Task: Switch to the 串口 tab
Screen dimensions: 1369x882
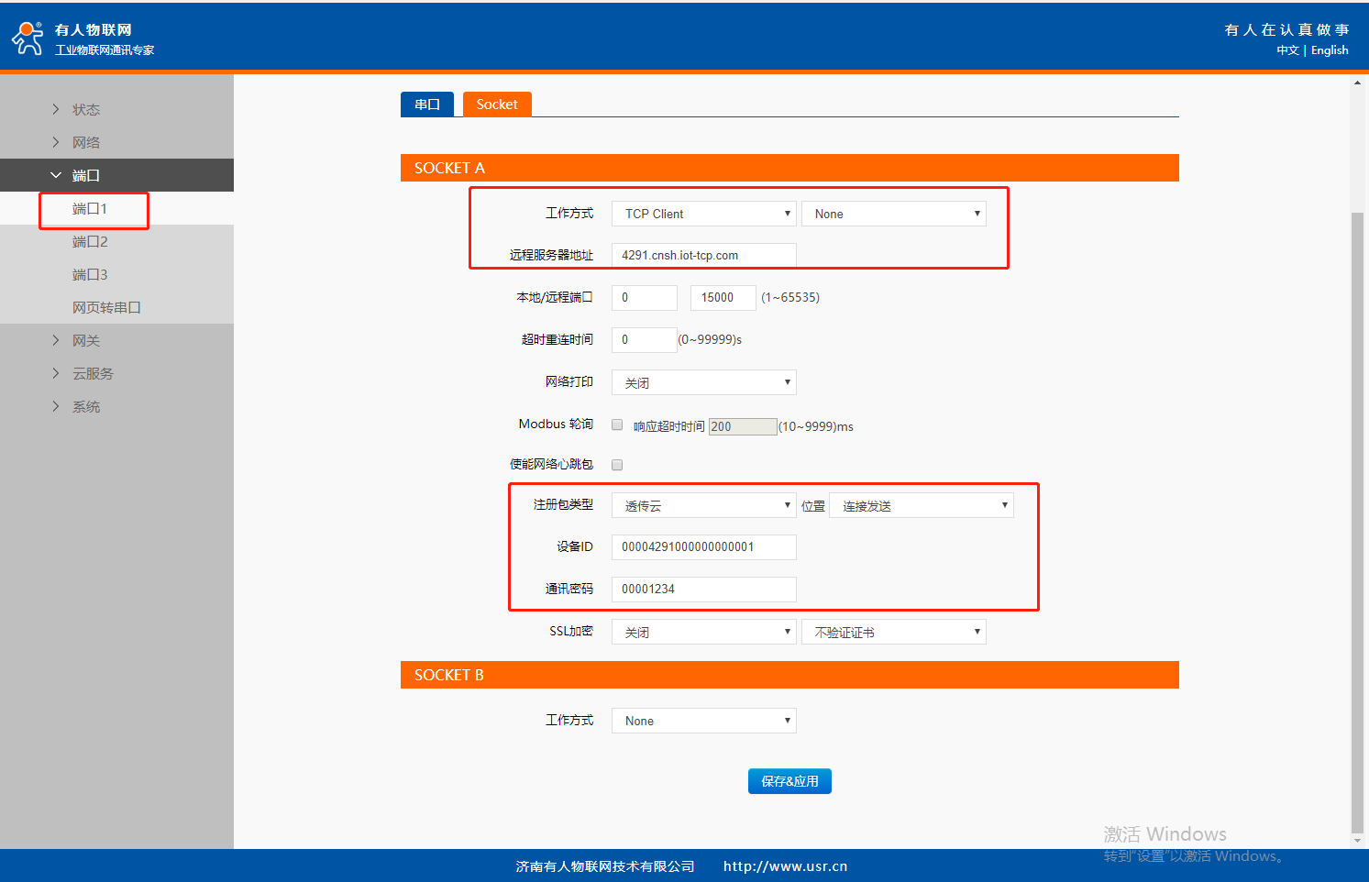Action: 427,105
